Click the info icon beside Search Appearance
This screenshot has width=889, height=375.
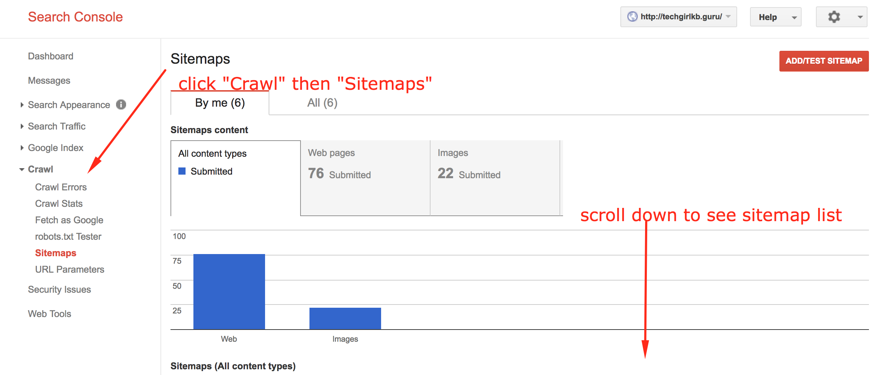pyautogui.click(x=121, y=104)
